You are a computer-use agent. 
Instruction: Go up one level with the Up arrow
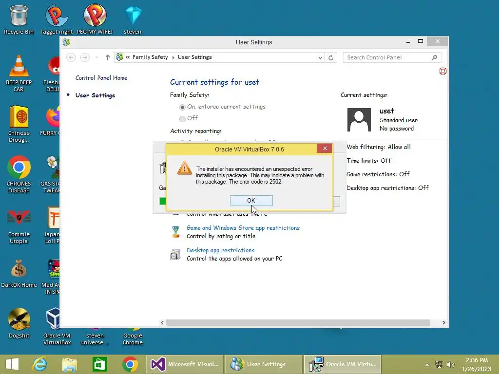pos(108,57)
